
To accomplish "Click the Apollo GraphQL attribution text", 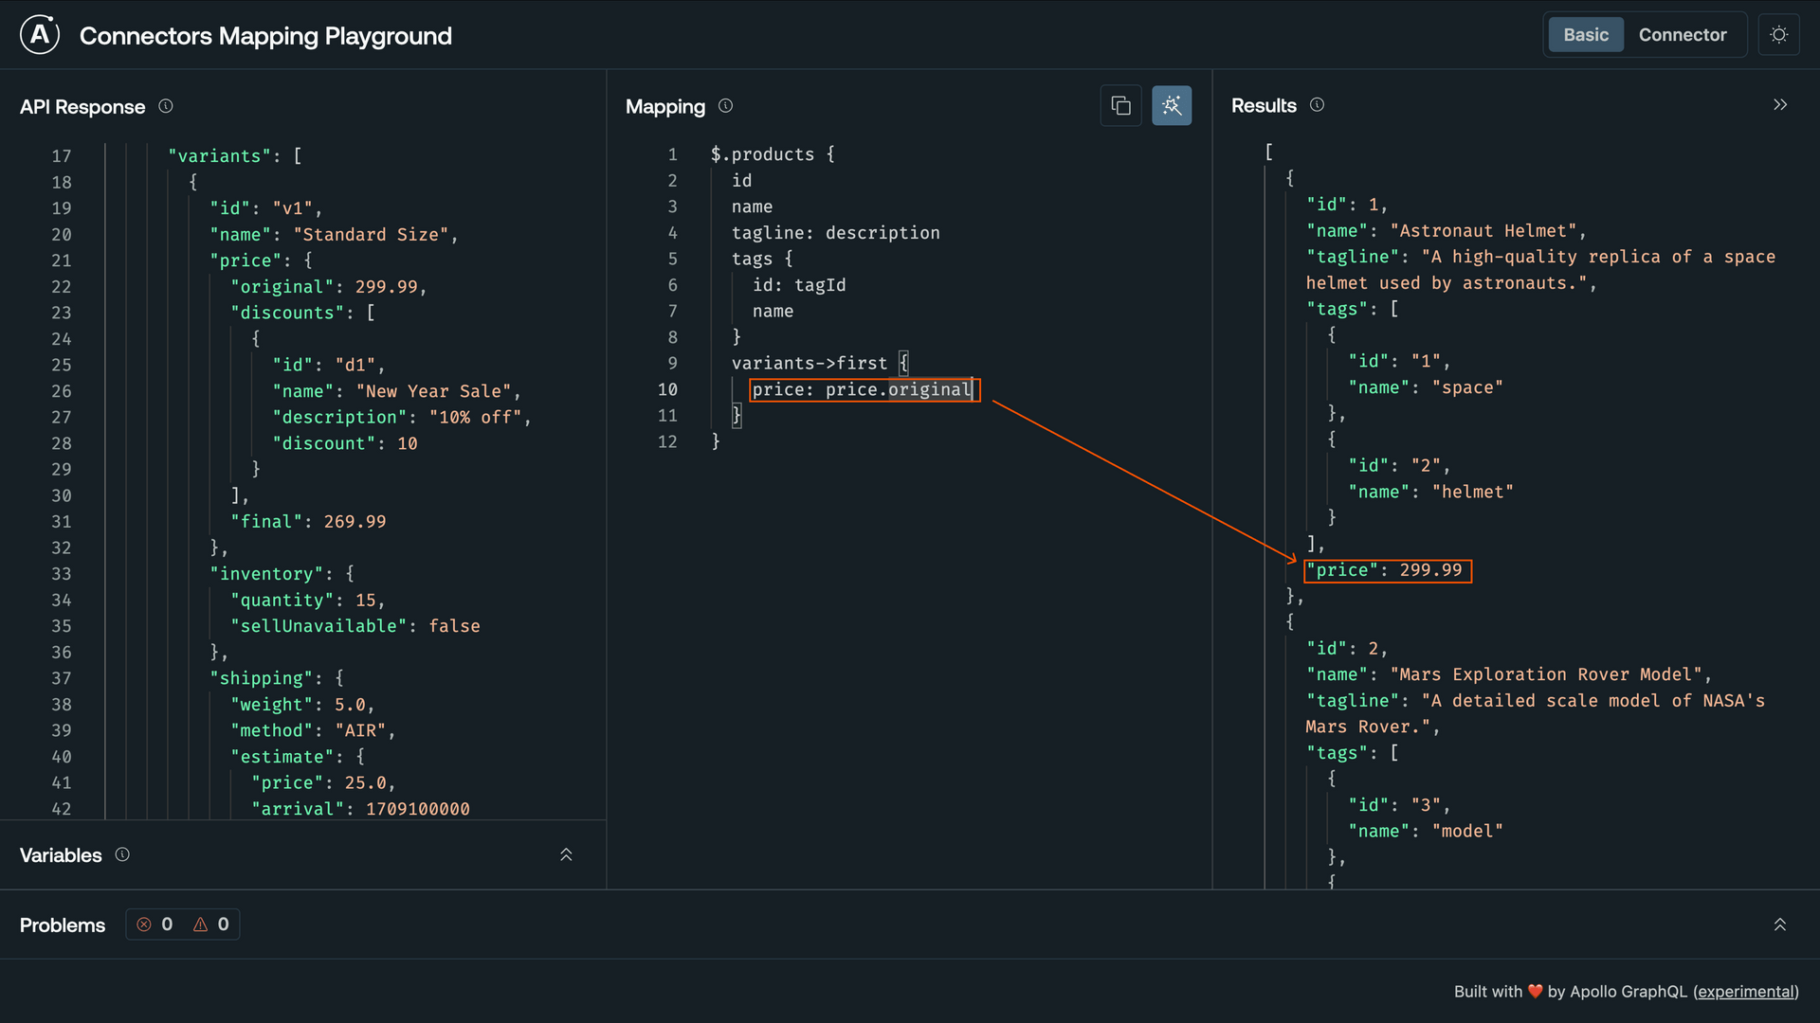I will pyautogui.click(x=1625, y=992).
